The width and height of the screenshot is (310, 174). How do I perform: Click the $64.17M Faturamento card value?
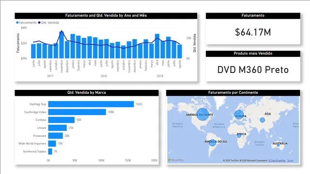tap(253, 32)
